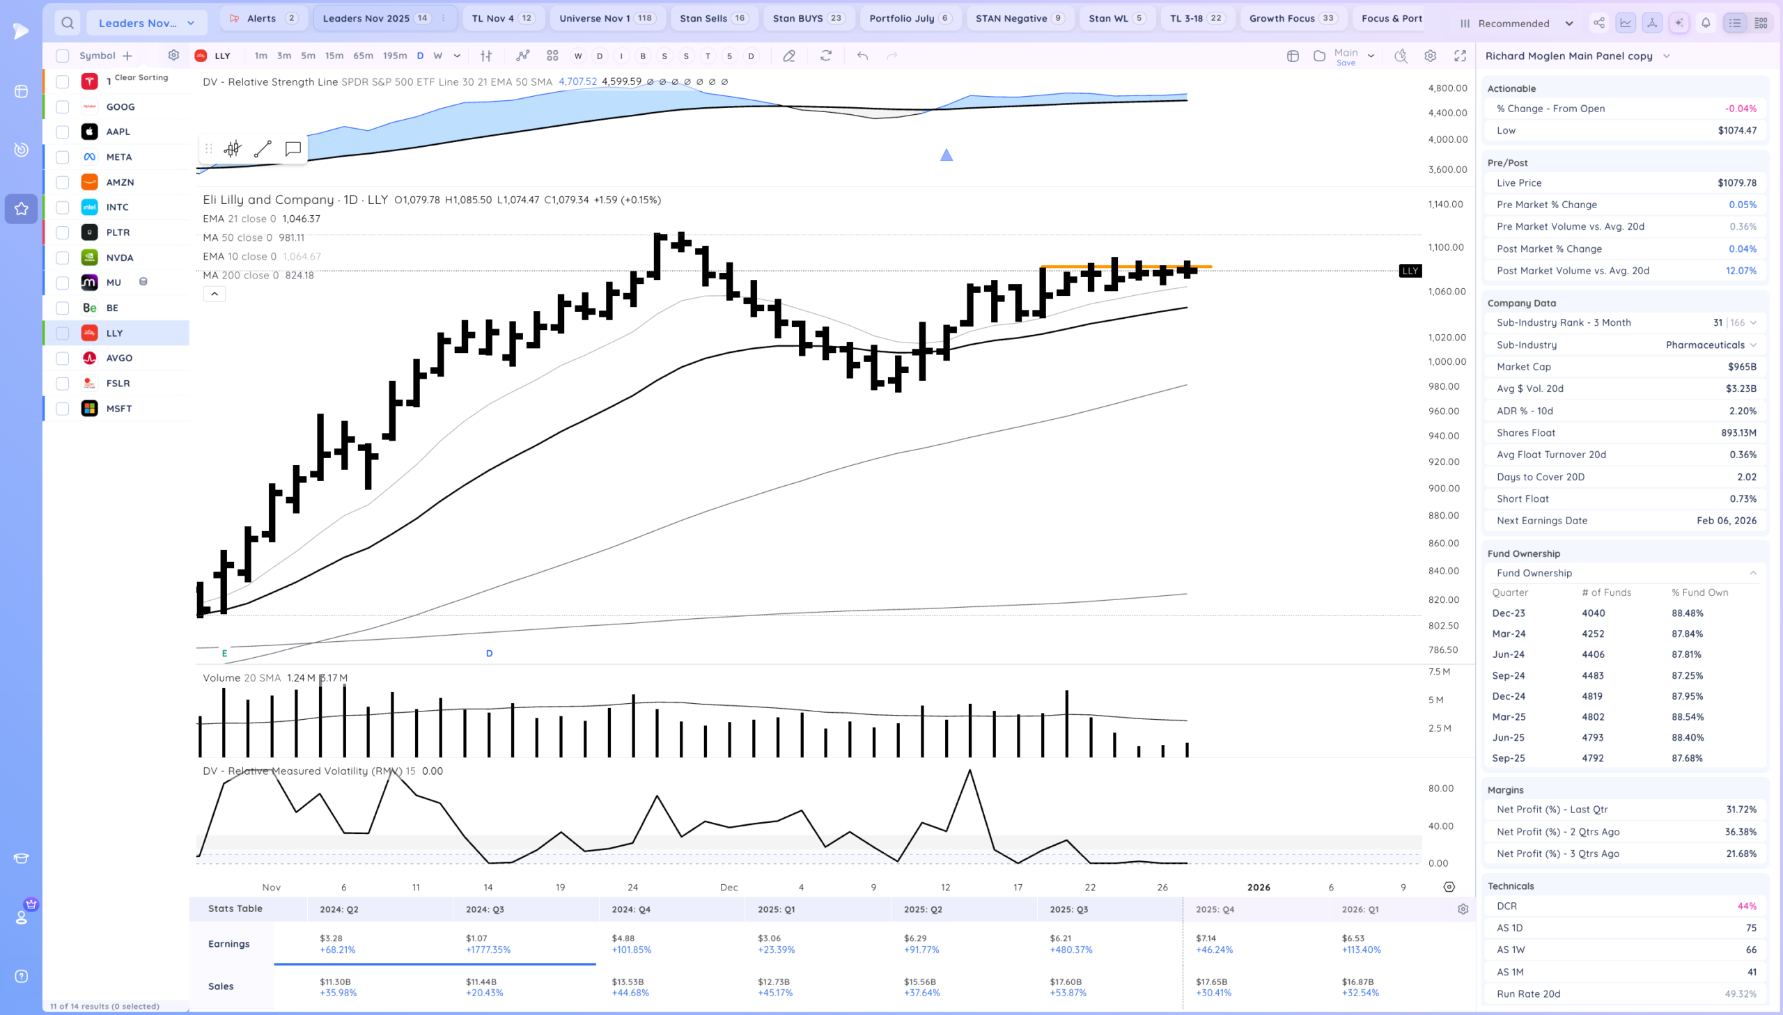
Task: Collapse the indicator legend chevron
Action: point(214,294)
